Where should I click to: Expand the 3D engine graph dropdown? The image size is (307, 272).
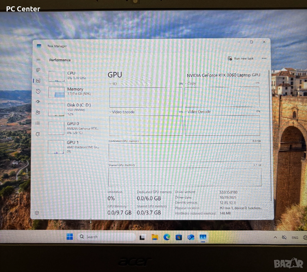pos(110,84)
